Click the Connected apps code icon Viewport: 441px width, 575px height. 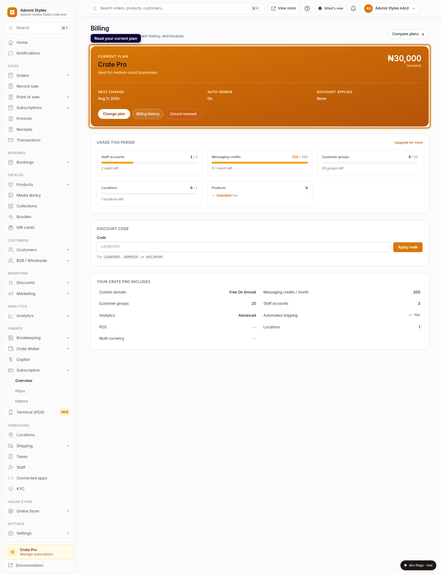(11, 478)
